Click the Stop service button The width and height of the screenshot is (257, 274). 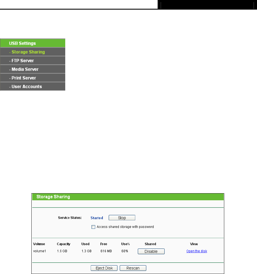(122, 218)
